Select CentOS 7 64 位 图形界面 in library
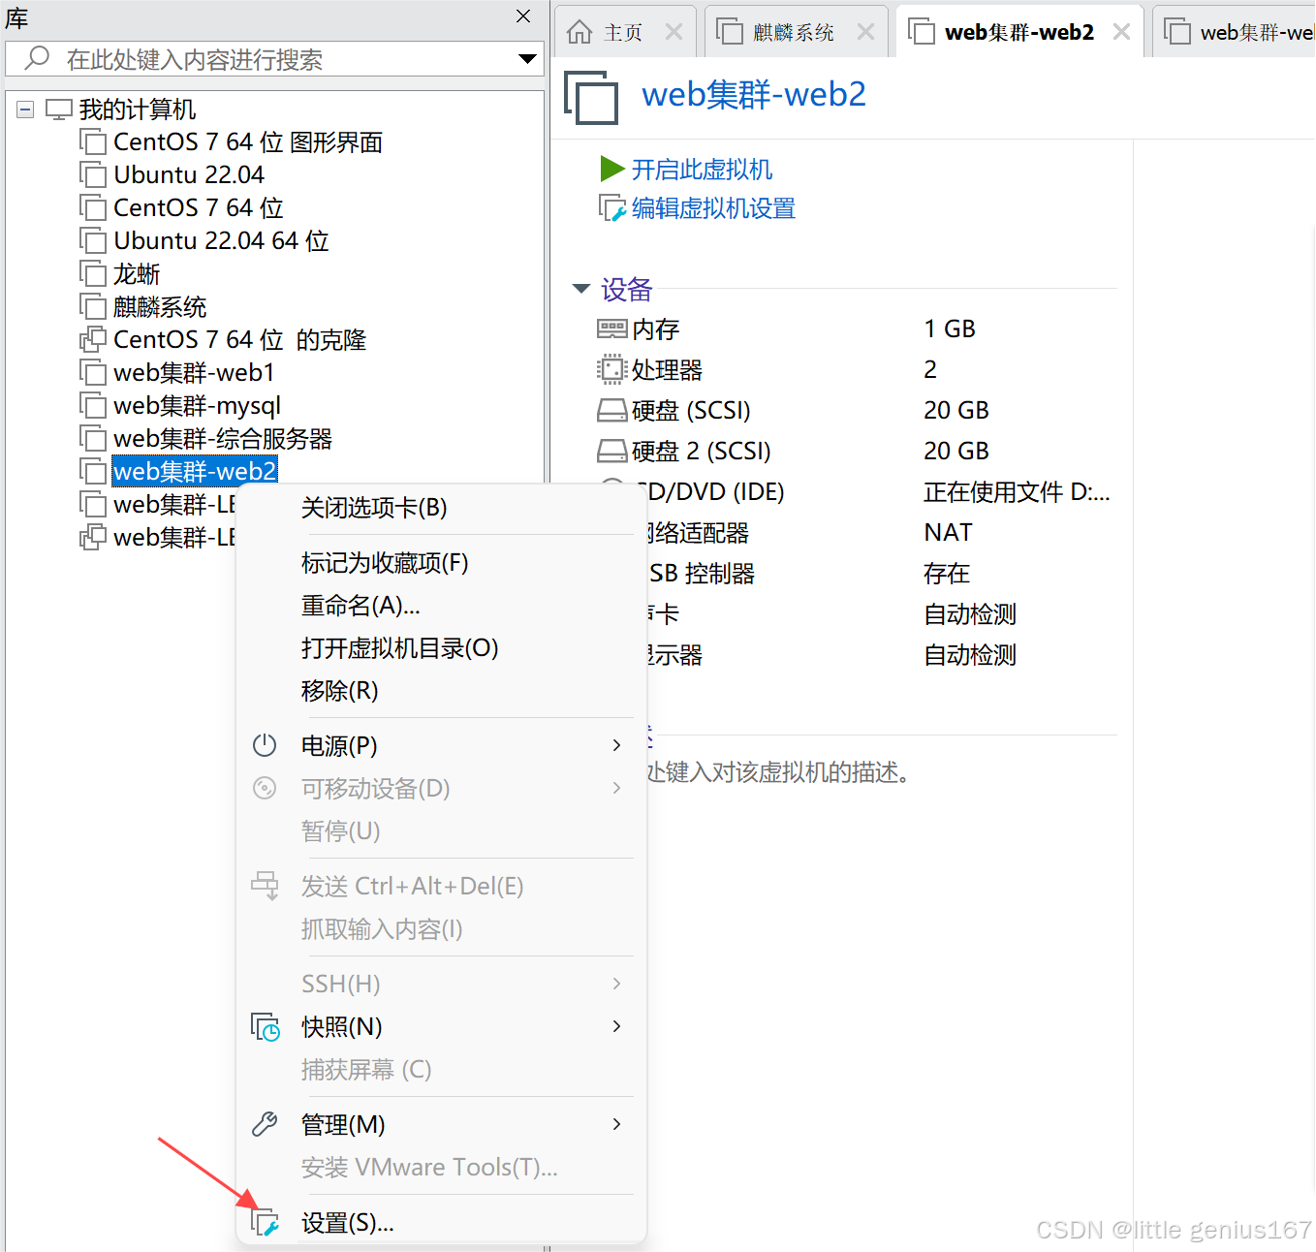 pos(248,142)
